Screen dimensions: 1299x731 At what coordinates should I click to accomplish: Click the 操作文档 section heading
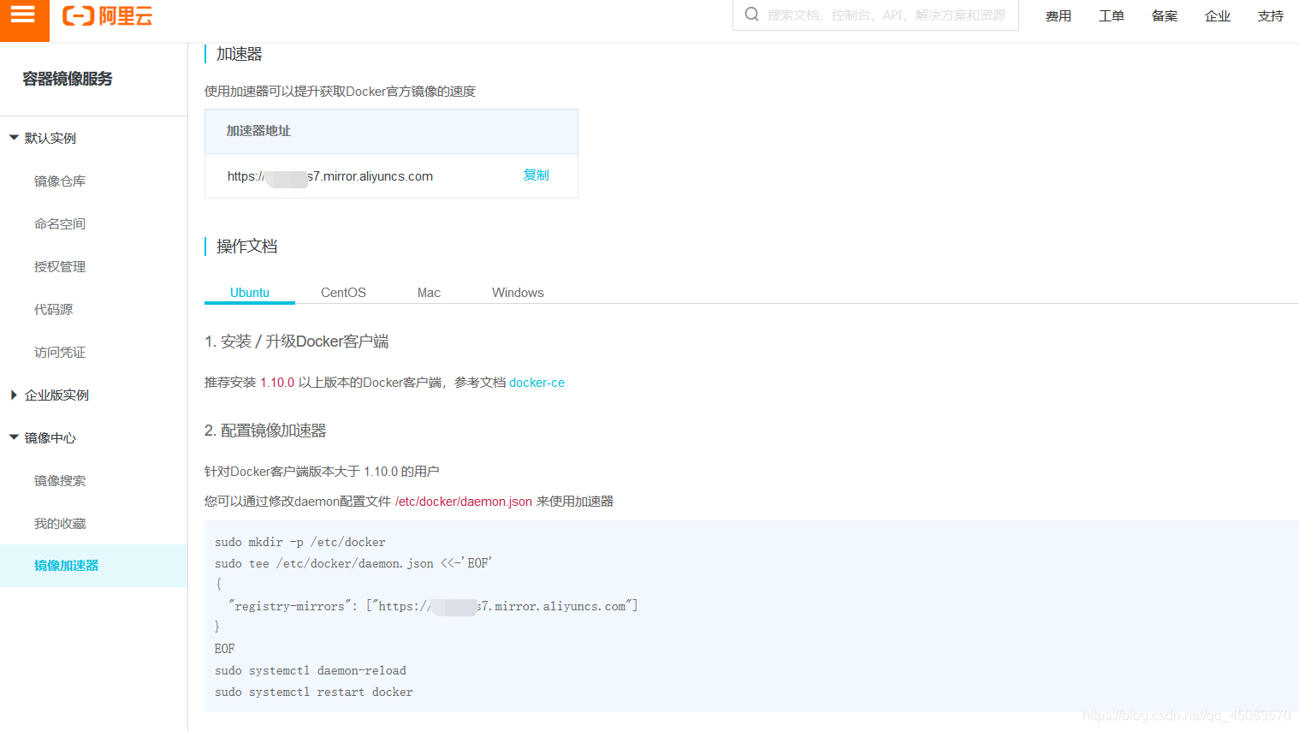coord(246,247)
